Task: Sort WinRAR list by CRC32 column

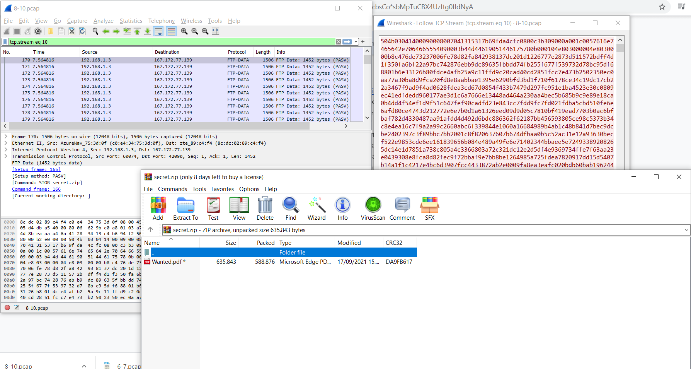Action: click(x=400, y=243)
